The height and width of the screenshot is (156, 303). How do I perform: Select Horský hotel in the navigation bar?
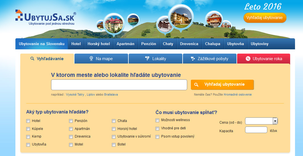pyautogui.click(x=98, y=44)
